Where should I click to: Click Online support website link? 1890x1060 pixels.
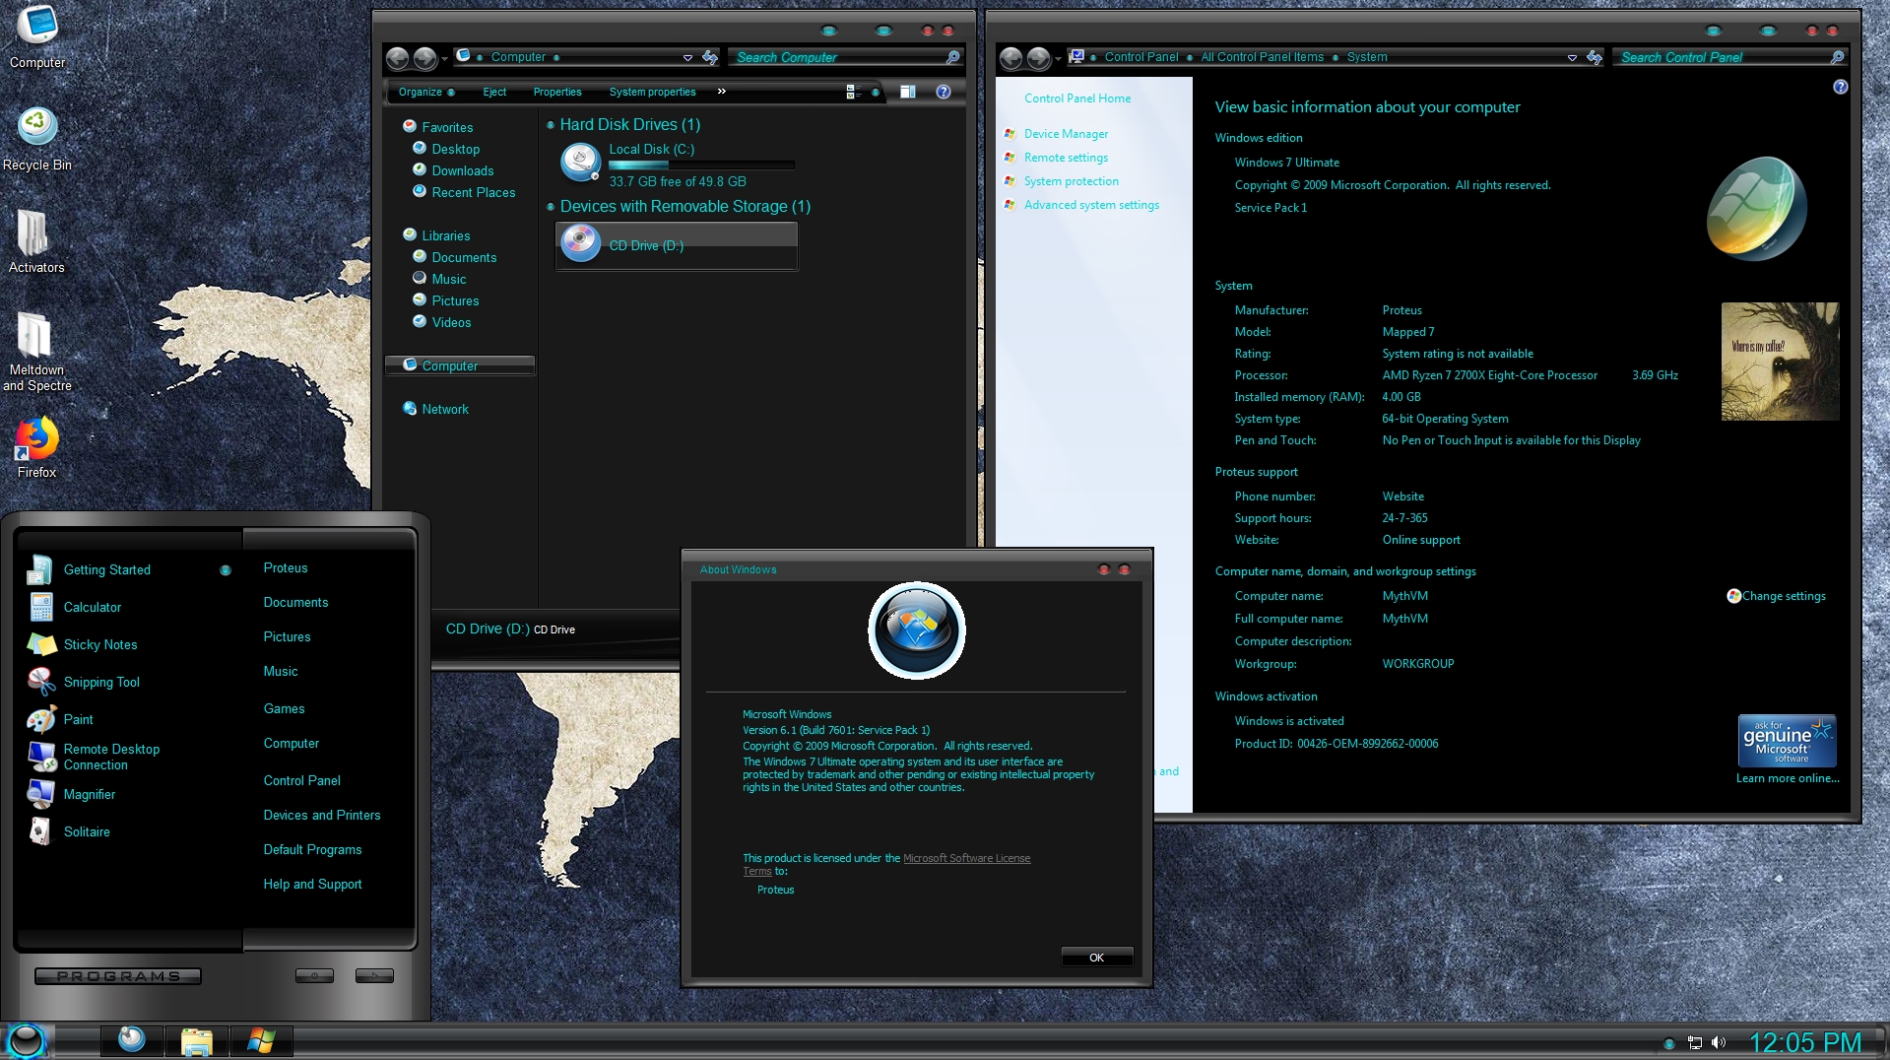(x=1421, y=540)
